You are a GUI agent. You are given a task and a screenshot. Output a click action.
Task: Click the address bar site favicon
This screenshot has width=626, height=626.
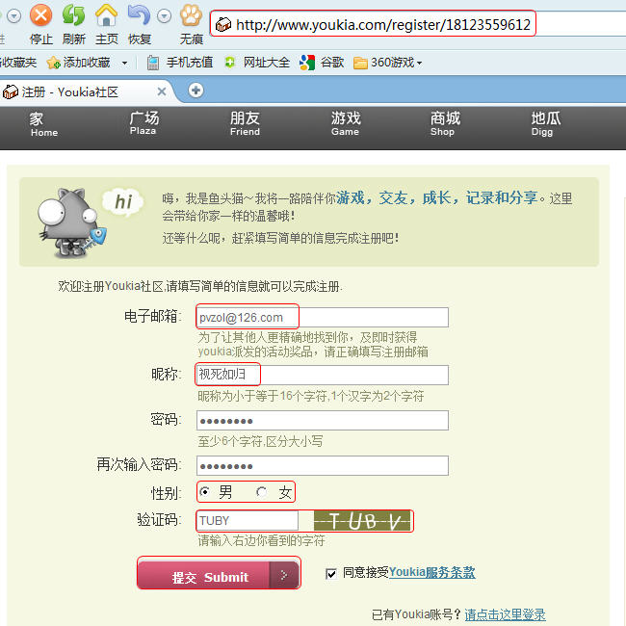(x=223, y=25)
